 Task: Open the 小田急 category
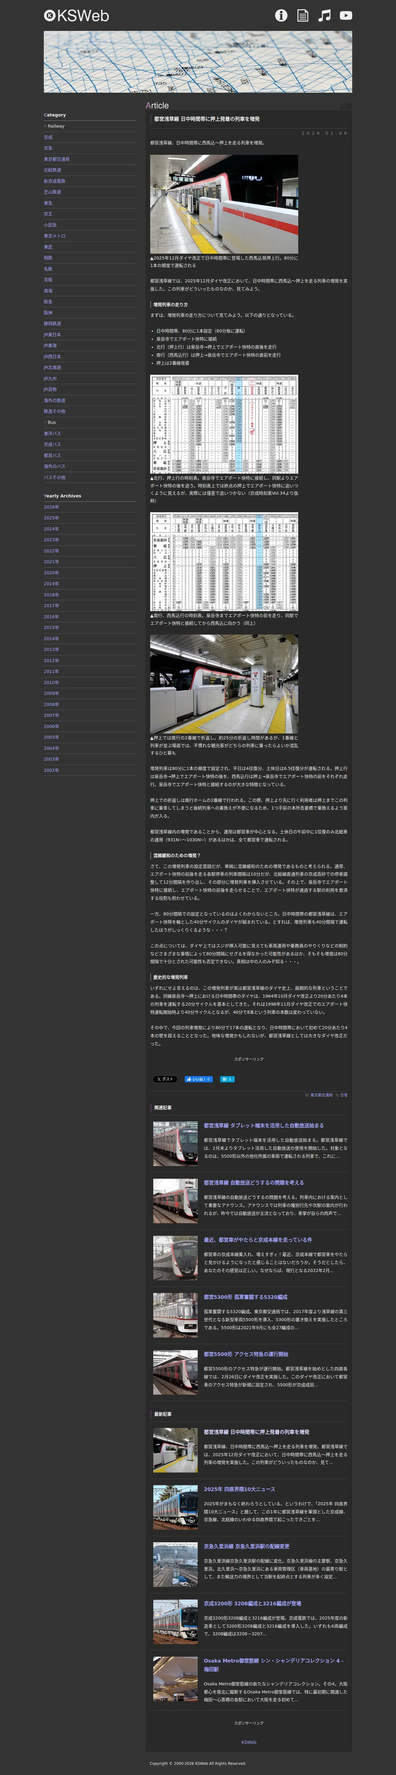coord(50,225)
